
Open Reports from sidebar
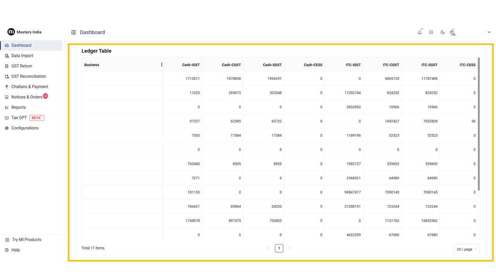point(18,107)
